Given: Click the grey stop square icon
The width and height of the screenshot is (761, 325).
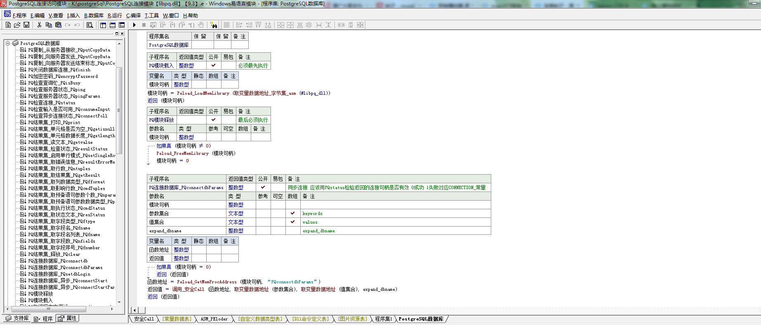Looking at the screenshot, I should [x=144, y=25].
